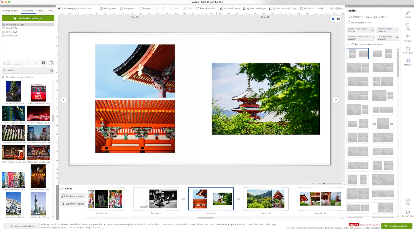
Task: Go to the next page spread
Action: pos(336,100)
